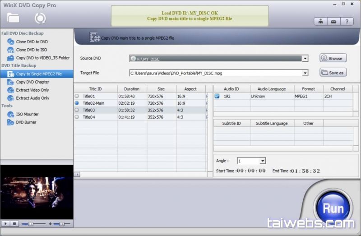Screen dimensions: 361x236
Task: Click the Browse button
Action: click(x=333, y=58)
